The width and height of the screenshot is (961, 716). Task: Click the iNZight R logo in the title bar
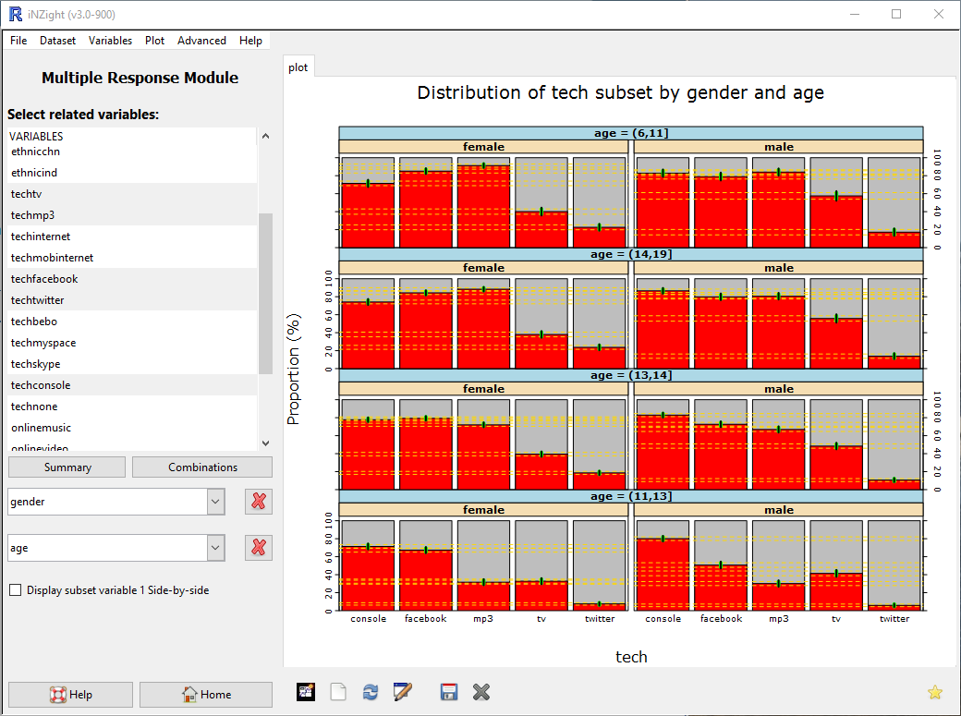(12, 14)
